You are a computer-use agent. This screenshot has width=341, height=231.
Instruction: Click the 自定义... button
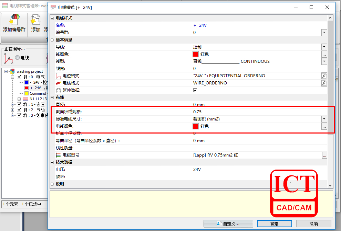pyautogui.click(x=228, y=224)
